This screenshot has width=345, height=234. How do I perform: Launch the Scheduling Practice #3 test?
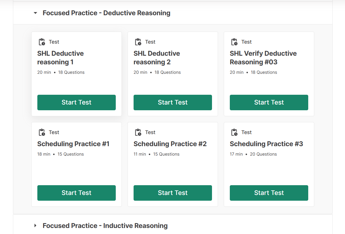pyautogui.click(x=269, y=193)
